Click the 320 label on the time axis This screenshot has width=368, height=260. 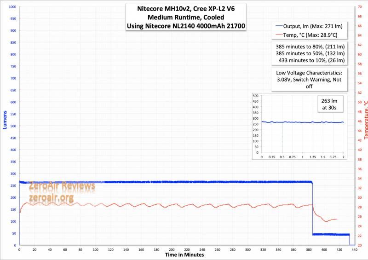pyautogui.click(x=263, y=250)
